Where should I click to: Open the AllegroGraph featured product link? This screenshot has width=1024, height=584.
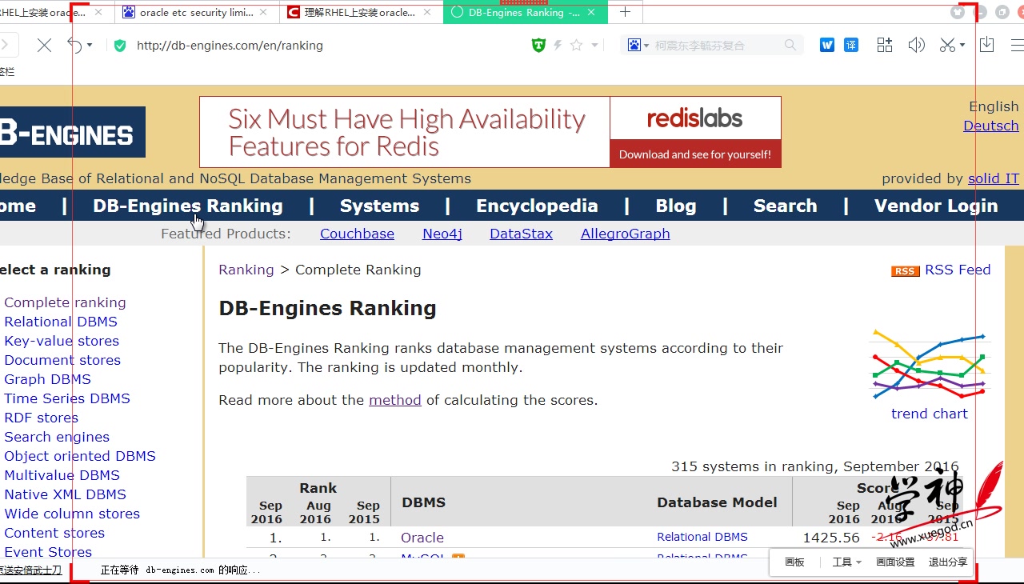pyautogui.click(x=626, y=234)
